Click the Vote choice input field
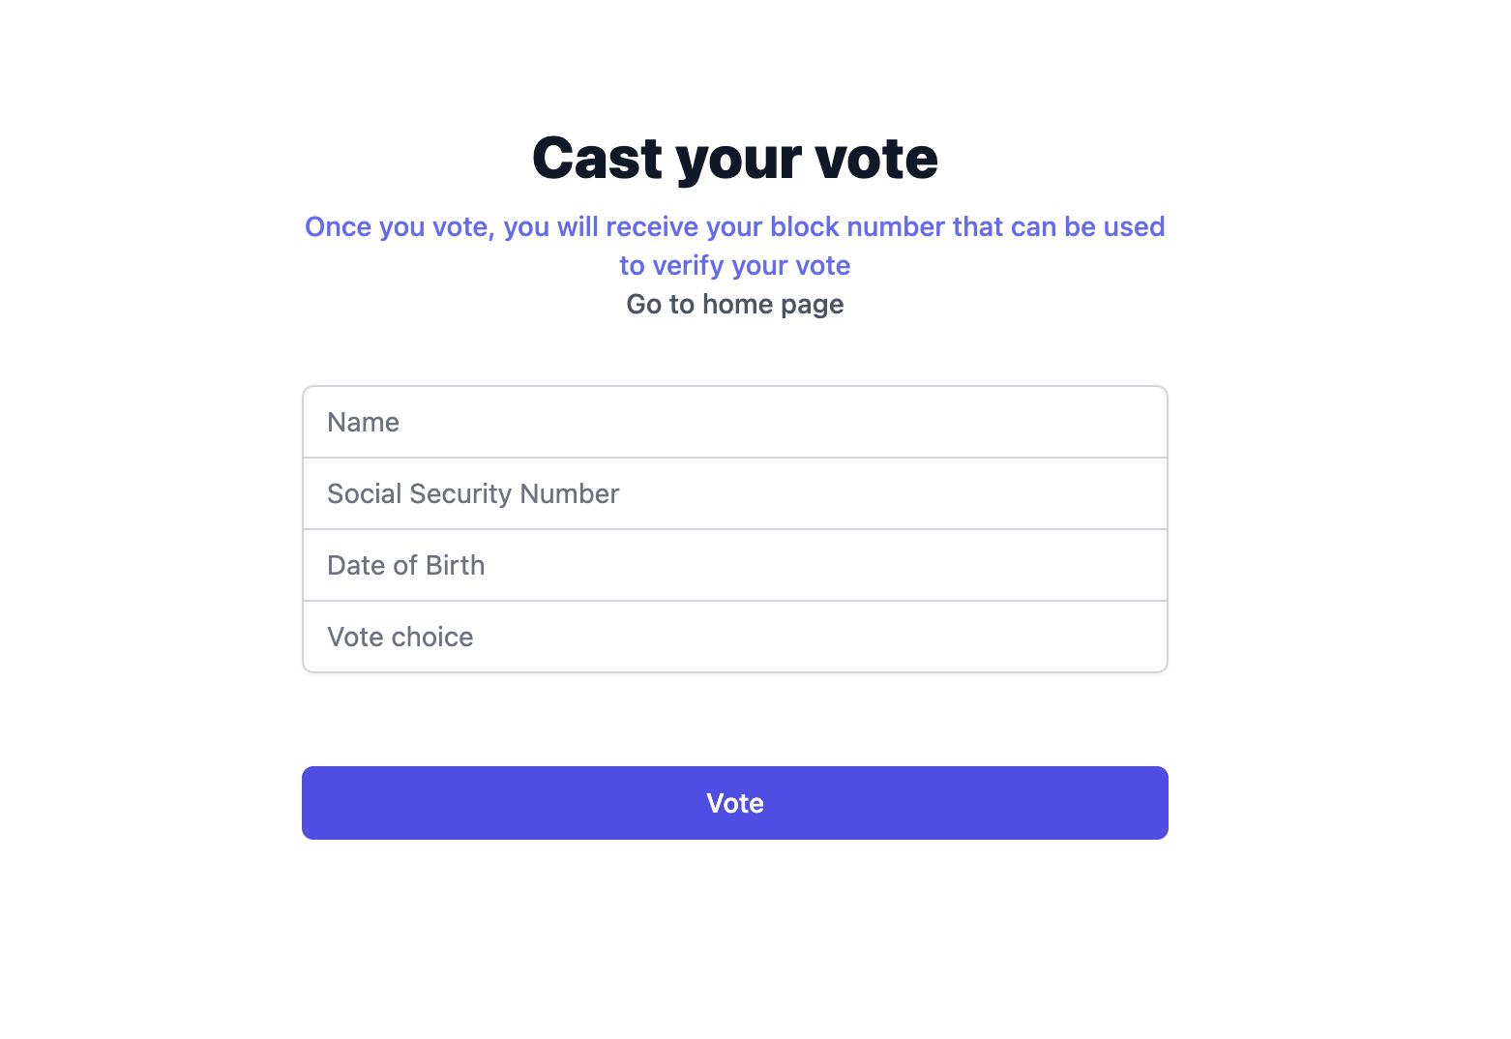This screenshot has width=1511, height=1039. (735, 637)
